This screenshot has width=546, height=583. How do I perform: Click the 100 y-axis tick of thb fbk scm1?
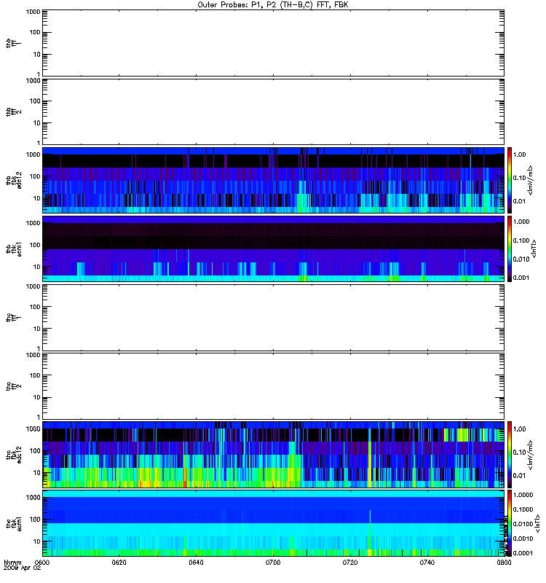click(x=35, y=245)
